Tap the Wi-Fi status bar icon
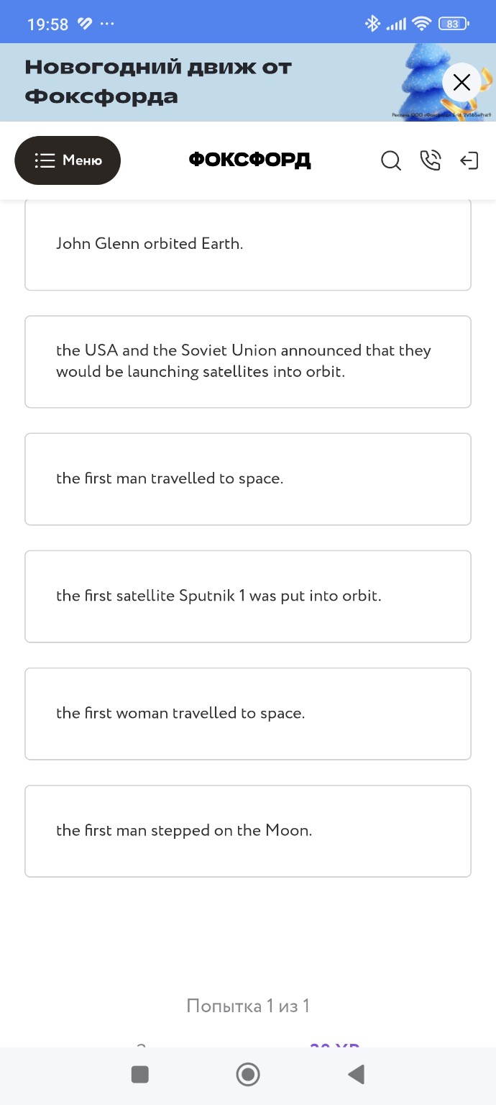Viewport: 496px width, 1105px height. (421, 24)
